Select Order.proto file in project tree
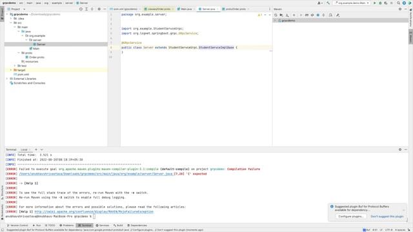Image resolution: width=413 pixels, height=232 pixels. (35, 57)
